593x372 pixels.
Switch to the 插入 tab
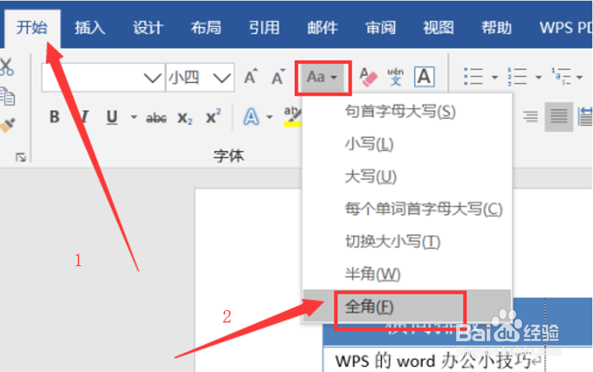pos(90,28)
